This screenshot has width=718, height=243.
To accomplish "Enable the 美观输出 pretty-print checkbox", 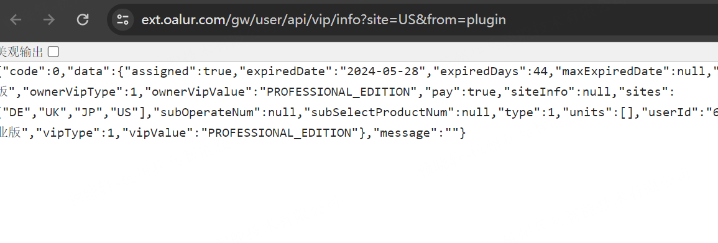I will click(53, 52).
